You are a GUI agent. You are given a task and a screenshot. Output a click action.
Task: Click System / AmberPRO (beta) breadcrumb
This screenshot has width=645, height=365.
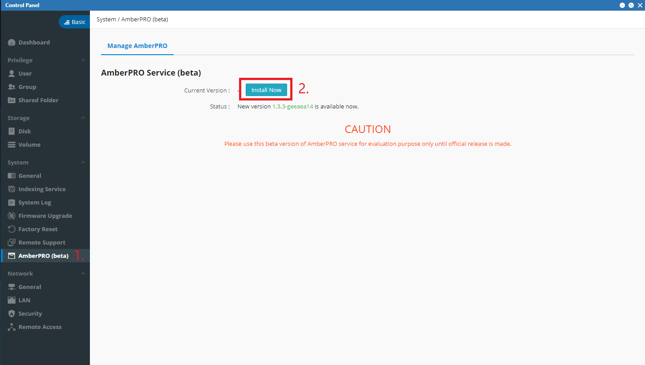click(132, 20)
